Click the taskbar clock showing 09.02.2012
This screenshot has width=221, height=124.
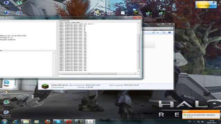point(212,122)
